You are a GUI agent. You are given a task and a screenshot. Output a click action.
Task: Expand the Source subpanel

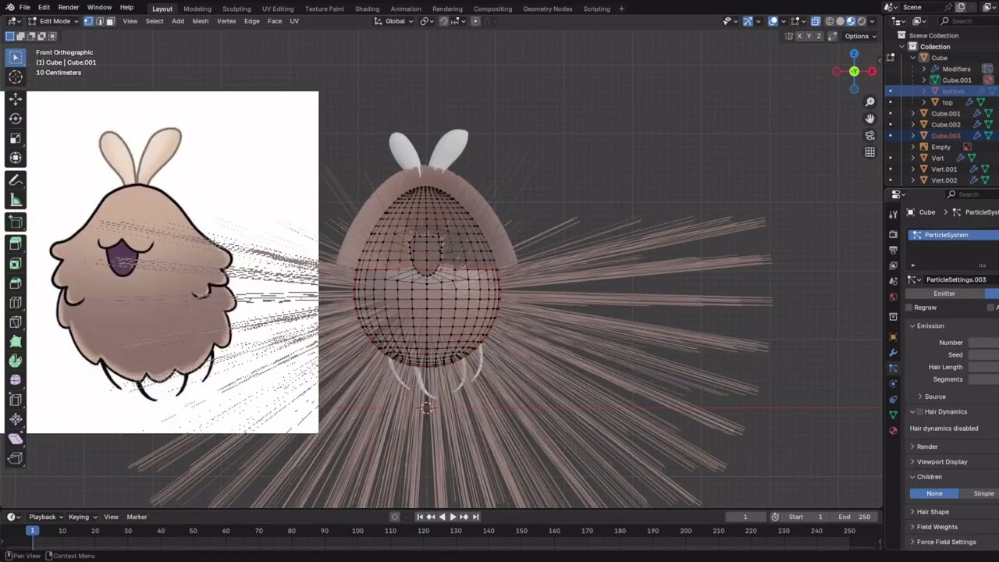tap(934, 397)
